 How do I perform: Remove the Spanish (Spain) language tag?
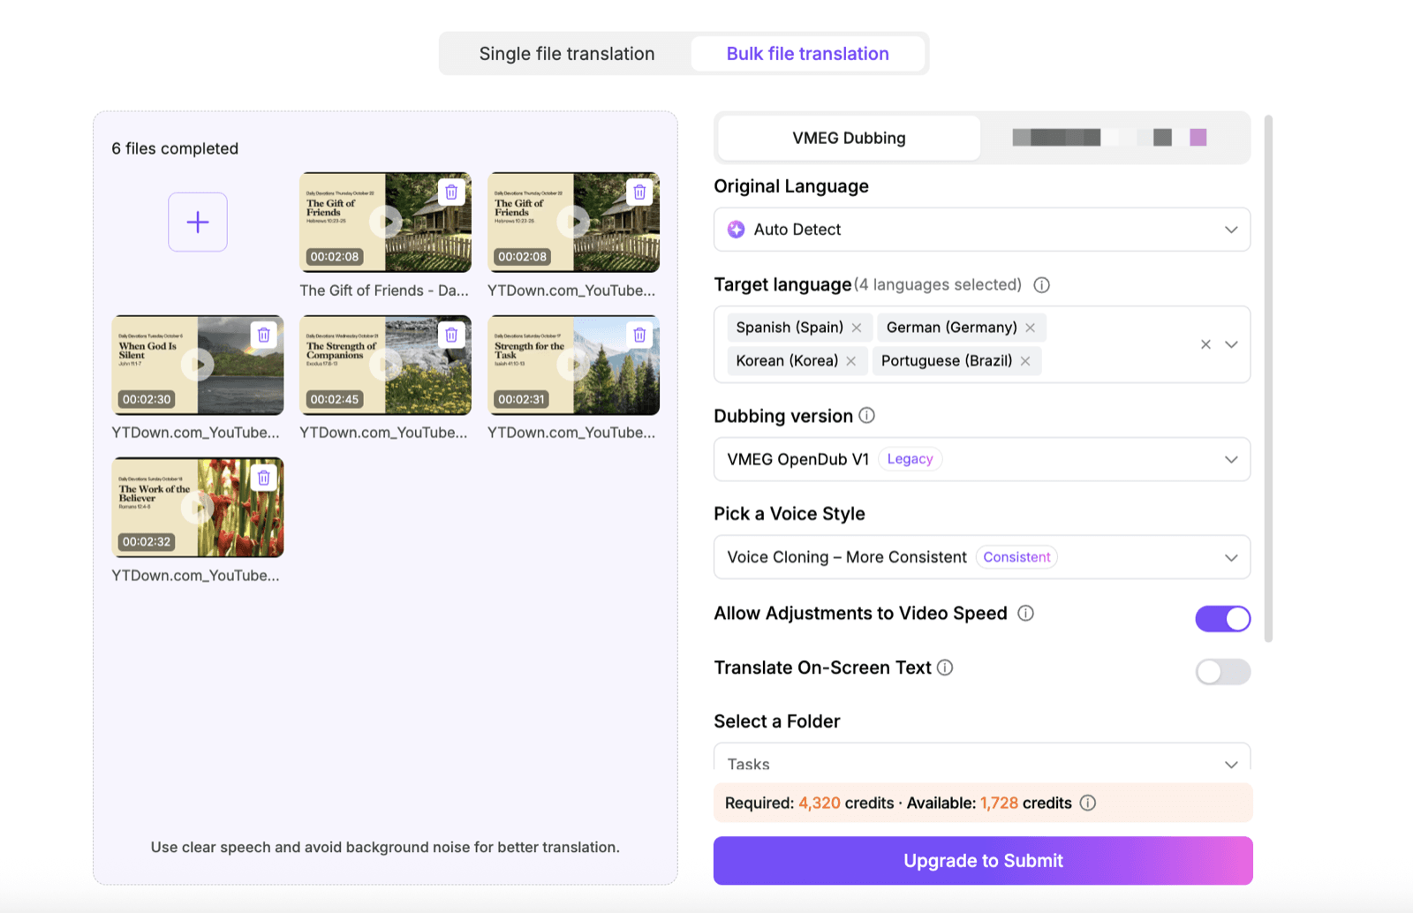click(857, 328)
